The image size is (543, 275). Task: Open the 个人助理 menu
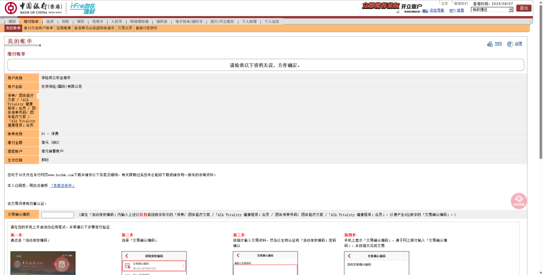249,22
